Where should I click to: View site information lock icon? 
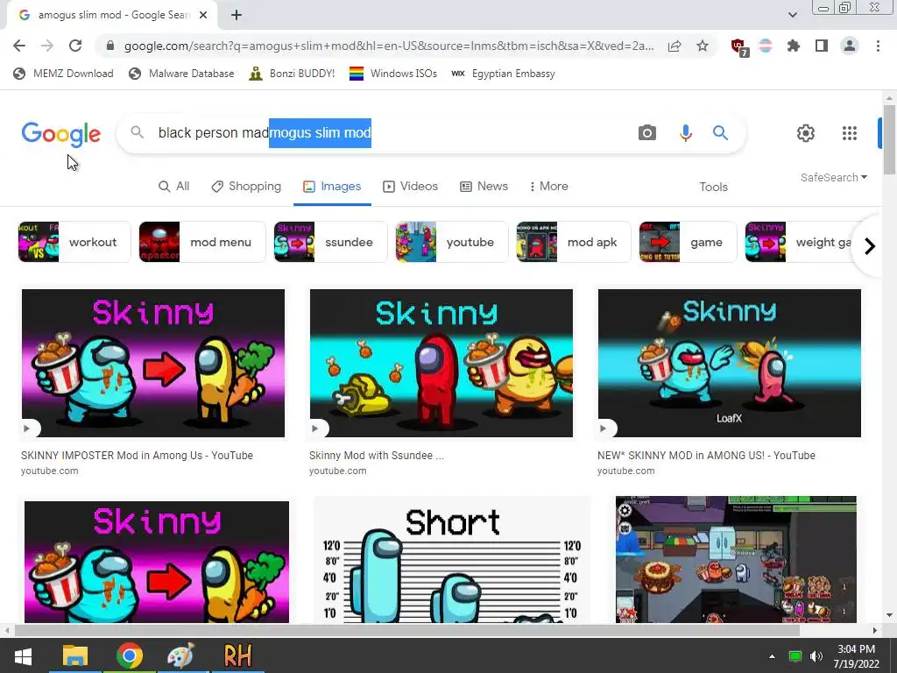click(x=110, y=46)
